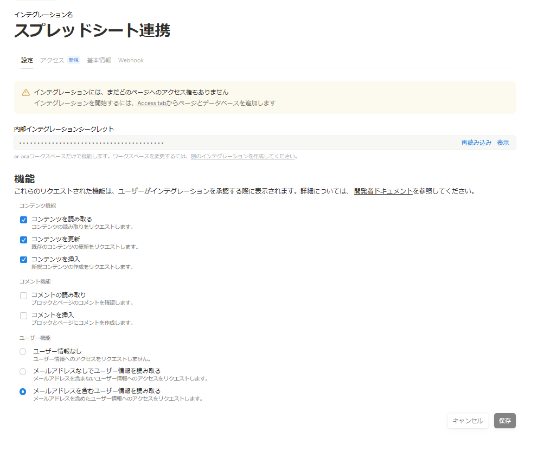Click the Access tab link in warning

click(151, 103)
